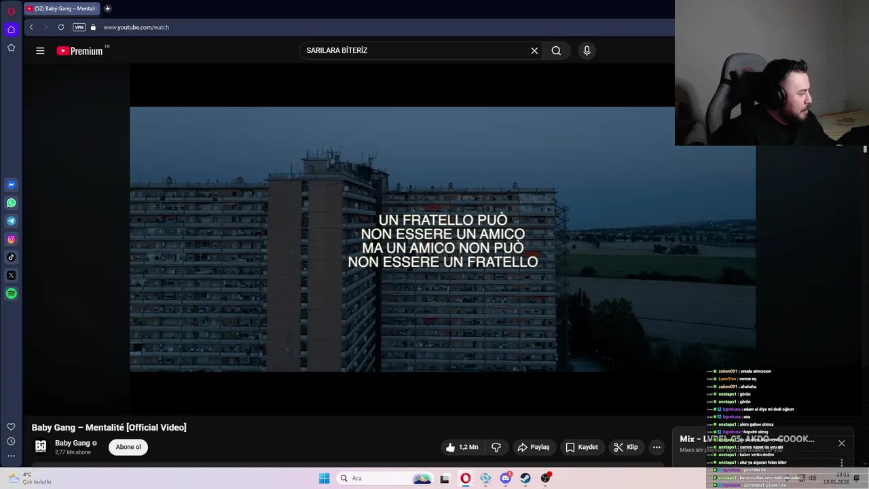Open more actions three-dots menu
The image size is (869, 489).
pos(657,447)
